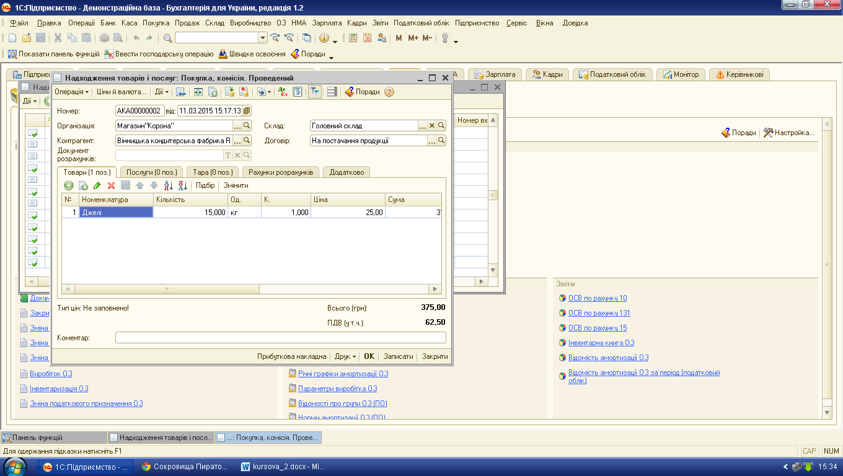The image size is (843, 476).
Task: Open the Монітор function panel tab
Action: [681, 74]
